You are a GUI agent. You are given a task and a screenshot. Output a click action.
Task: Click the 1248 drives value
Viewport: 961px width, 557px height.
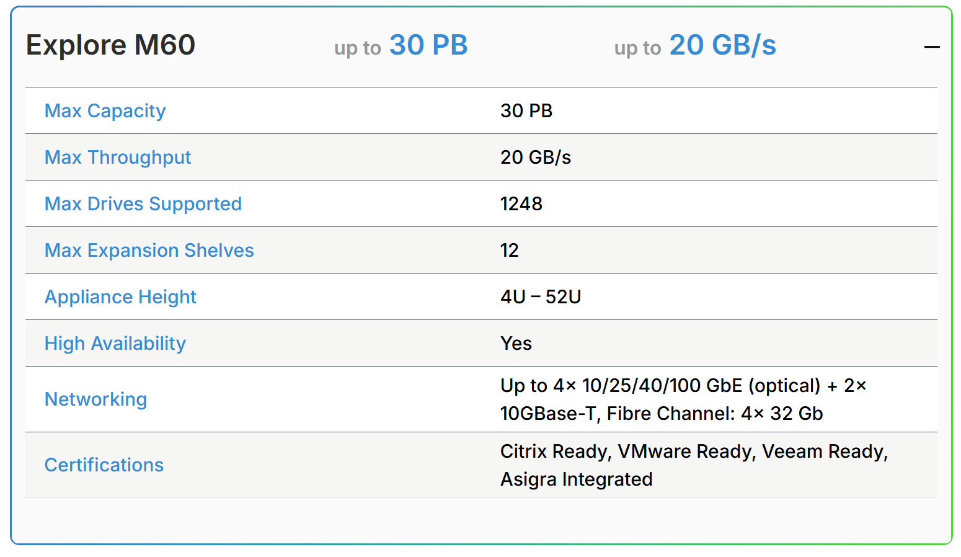(x=521, y=203)
